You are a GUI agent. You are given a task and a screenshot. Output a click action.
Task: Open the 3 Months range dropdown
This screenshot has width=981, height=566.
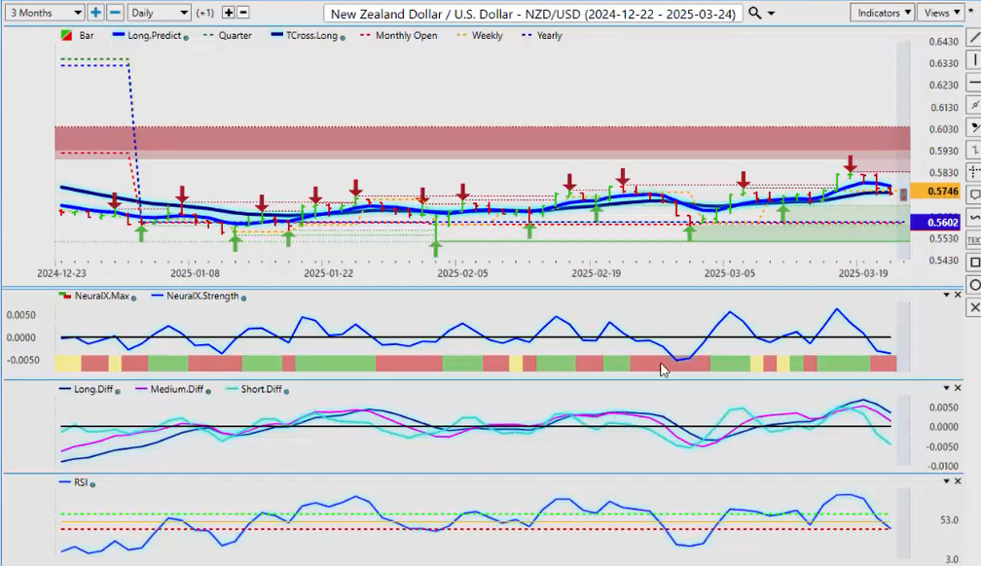43,13
